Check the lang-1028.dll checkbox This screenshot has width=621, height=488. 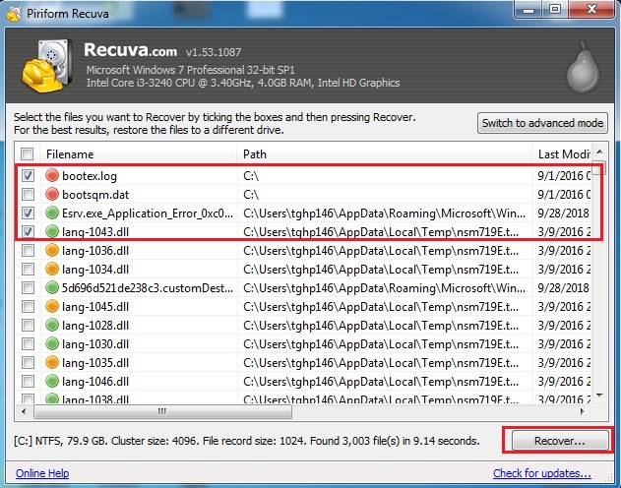point(28,326)
